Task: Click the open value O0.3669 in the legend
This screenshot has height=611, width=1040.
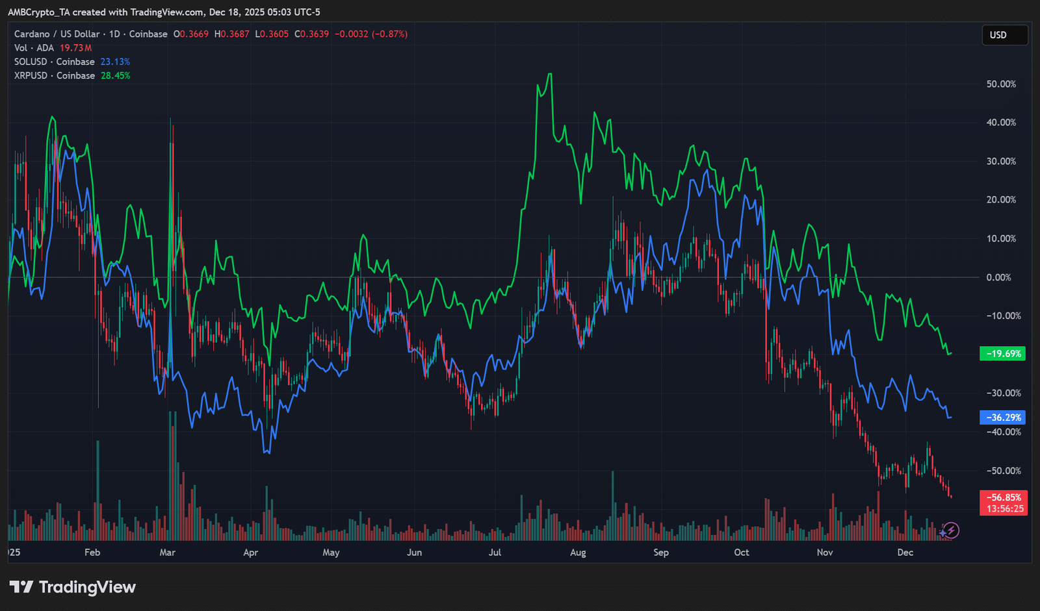Action: [x=192, y=34]
